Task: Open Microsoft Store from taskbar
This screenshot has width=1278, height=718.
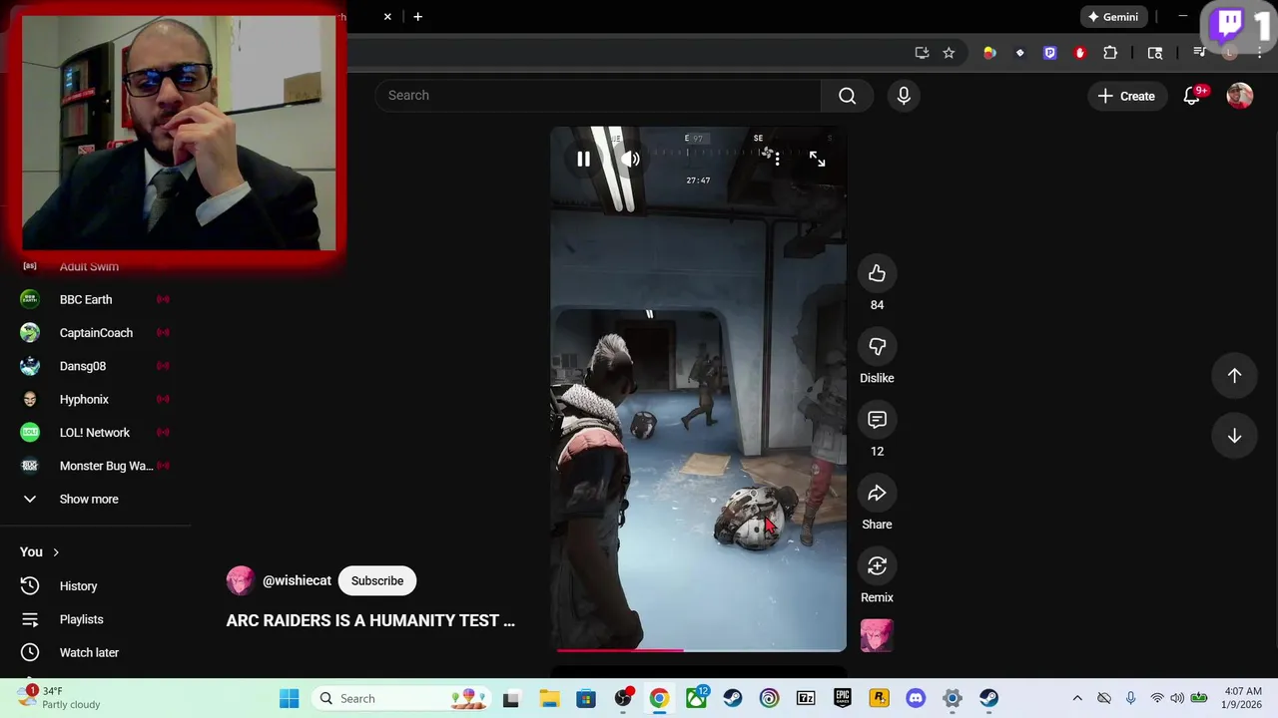Action: [x=586, y=698]
